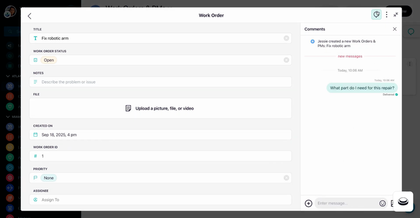Clear the Work Order Status value
420x218 pixels.
[x=286, y=60]
